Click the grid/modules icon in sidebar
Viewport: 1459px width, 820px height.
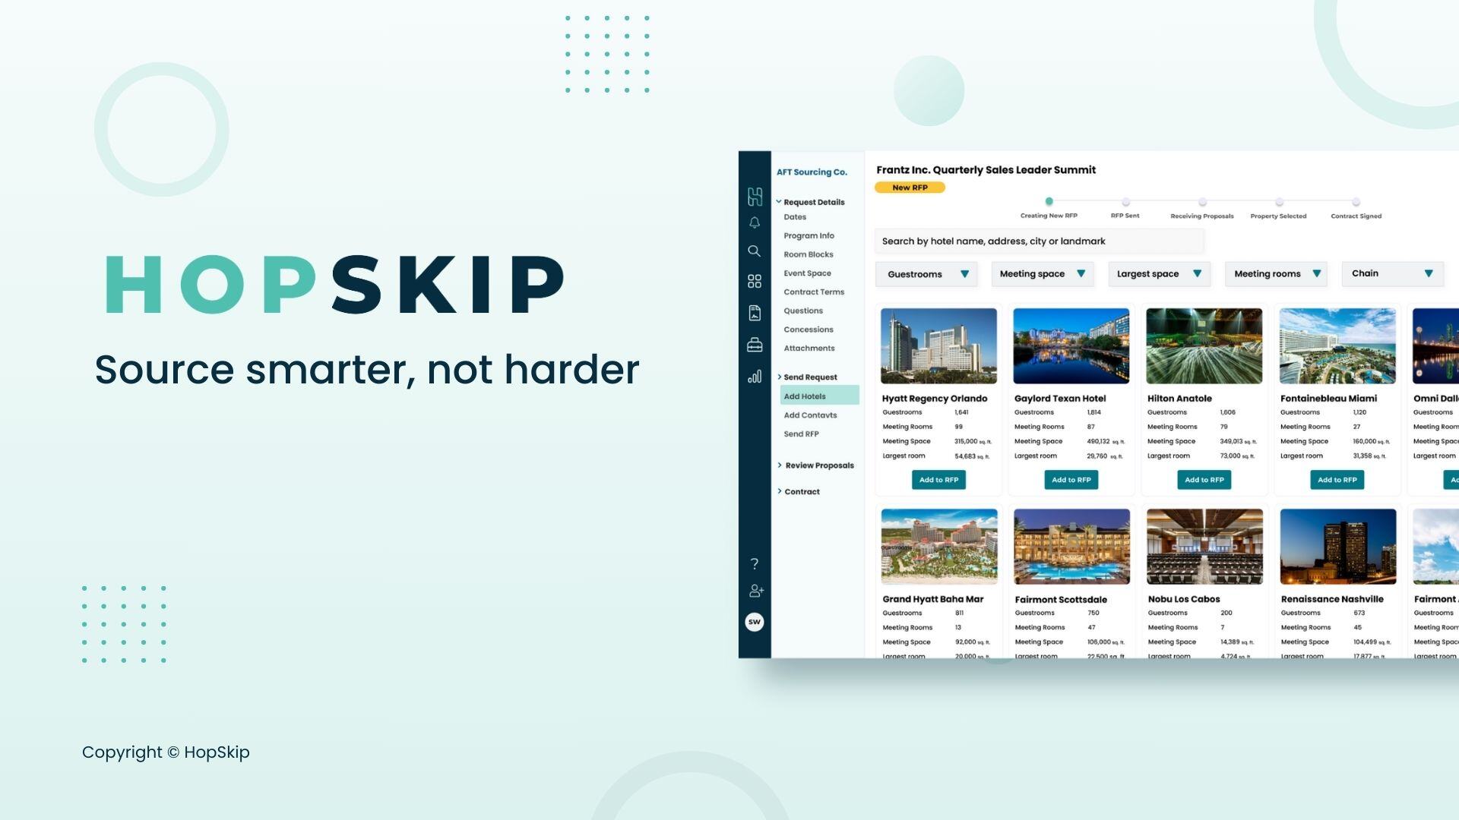[755, 282]
